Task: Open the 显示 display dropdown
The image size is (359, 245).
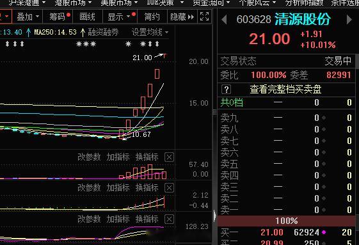Action: point(120,17)
